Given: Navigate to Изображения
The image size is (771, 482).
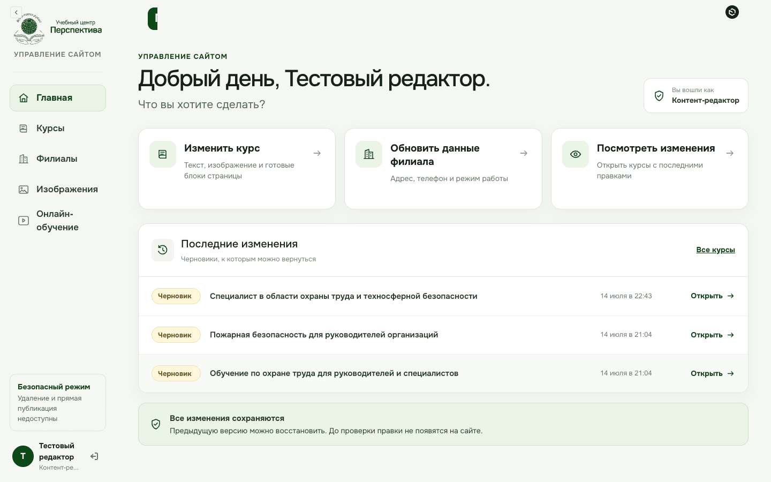Looking at the screenshot, I should tap(58, 190).
